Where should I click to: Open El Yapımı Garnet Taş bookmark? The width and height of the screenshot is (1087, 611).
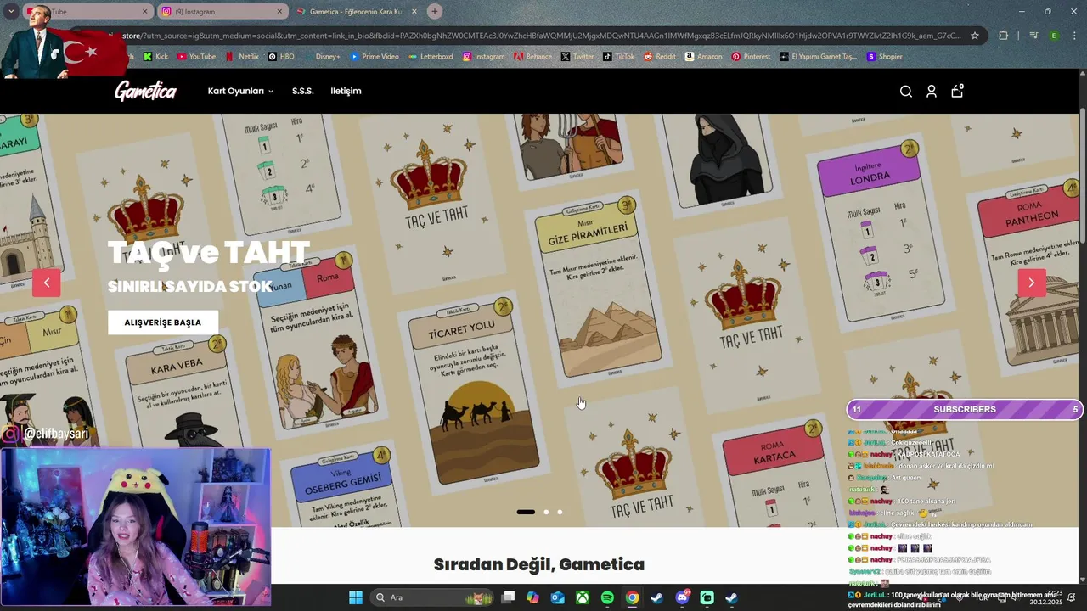coord(818,56)
